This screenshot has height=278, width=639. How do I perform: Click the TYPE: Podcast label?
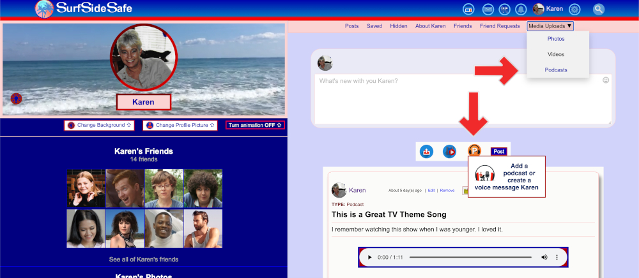point(348,205)
